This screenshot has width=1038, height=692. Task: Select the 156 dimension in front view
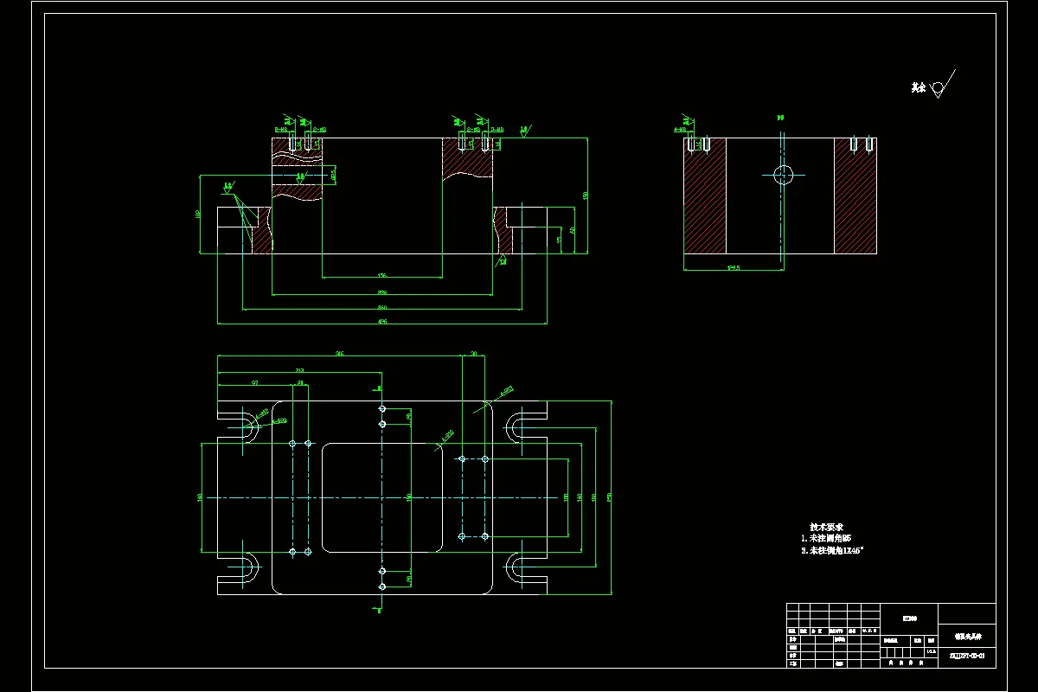click(381, 275)
